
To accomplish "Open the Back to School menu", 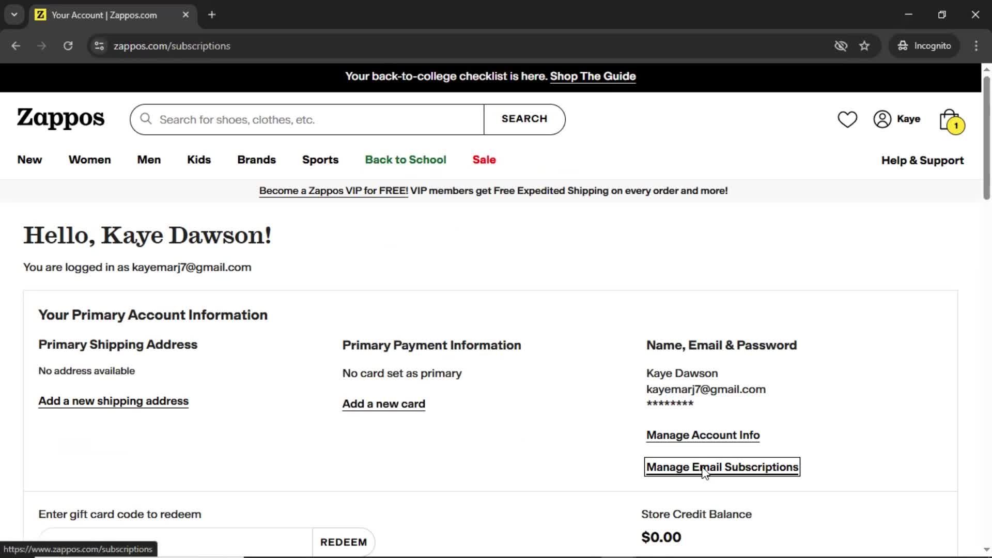I will (x=406, y=160).
